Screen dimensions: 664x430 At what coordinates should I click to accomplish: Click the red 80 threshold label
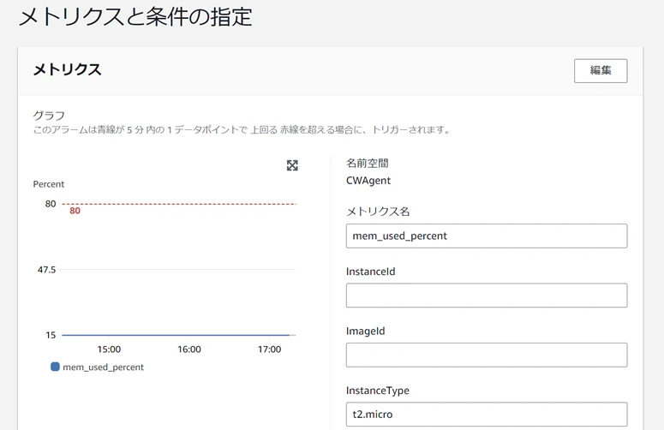tap(75, 211)
